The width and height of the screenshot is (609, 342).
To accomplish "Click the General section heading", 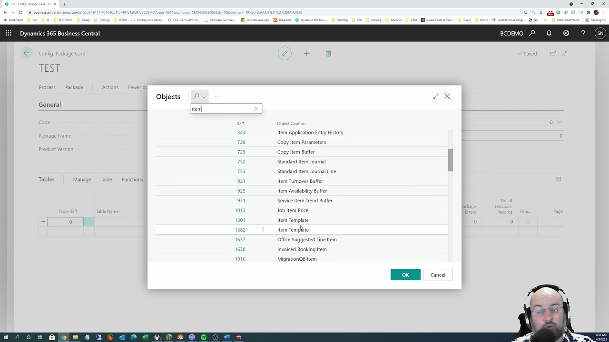I will (x=49, y=104).
